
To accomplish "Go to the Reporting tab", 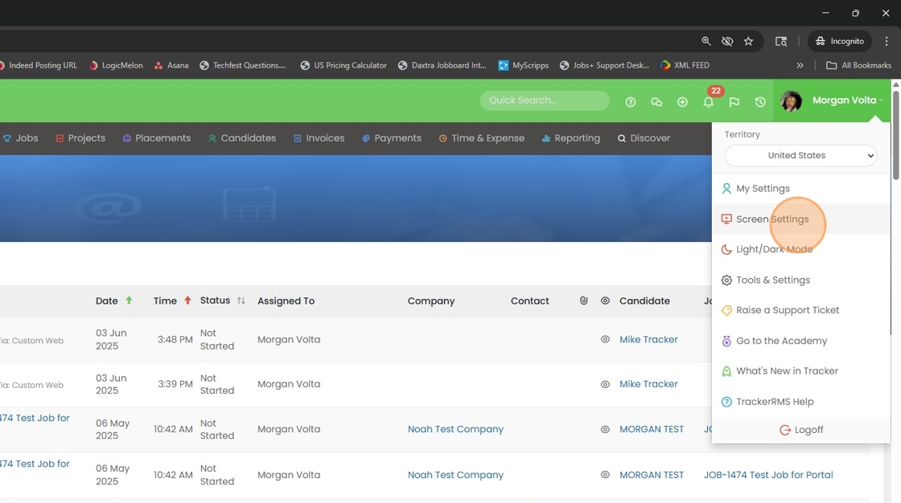I will pyautogui.click(x=570, y=138).
